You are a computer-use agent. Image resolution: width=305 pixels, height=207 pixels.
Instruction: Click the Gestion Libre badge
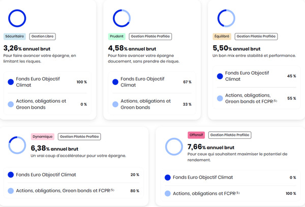(x=42, y=37)
